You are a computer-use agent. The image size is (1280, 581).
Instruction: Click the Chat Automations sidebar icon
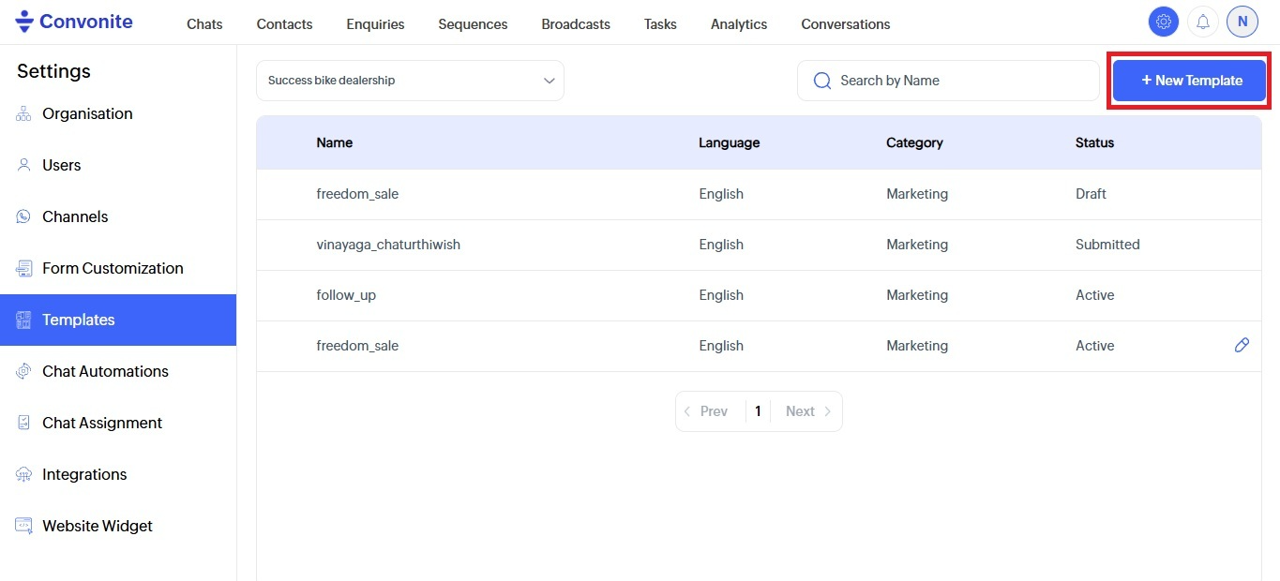[x=24, y=371]
